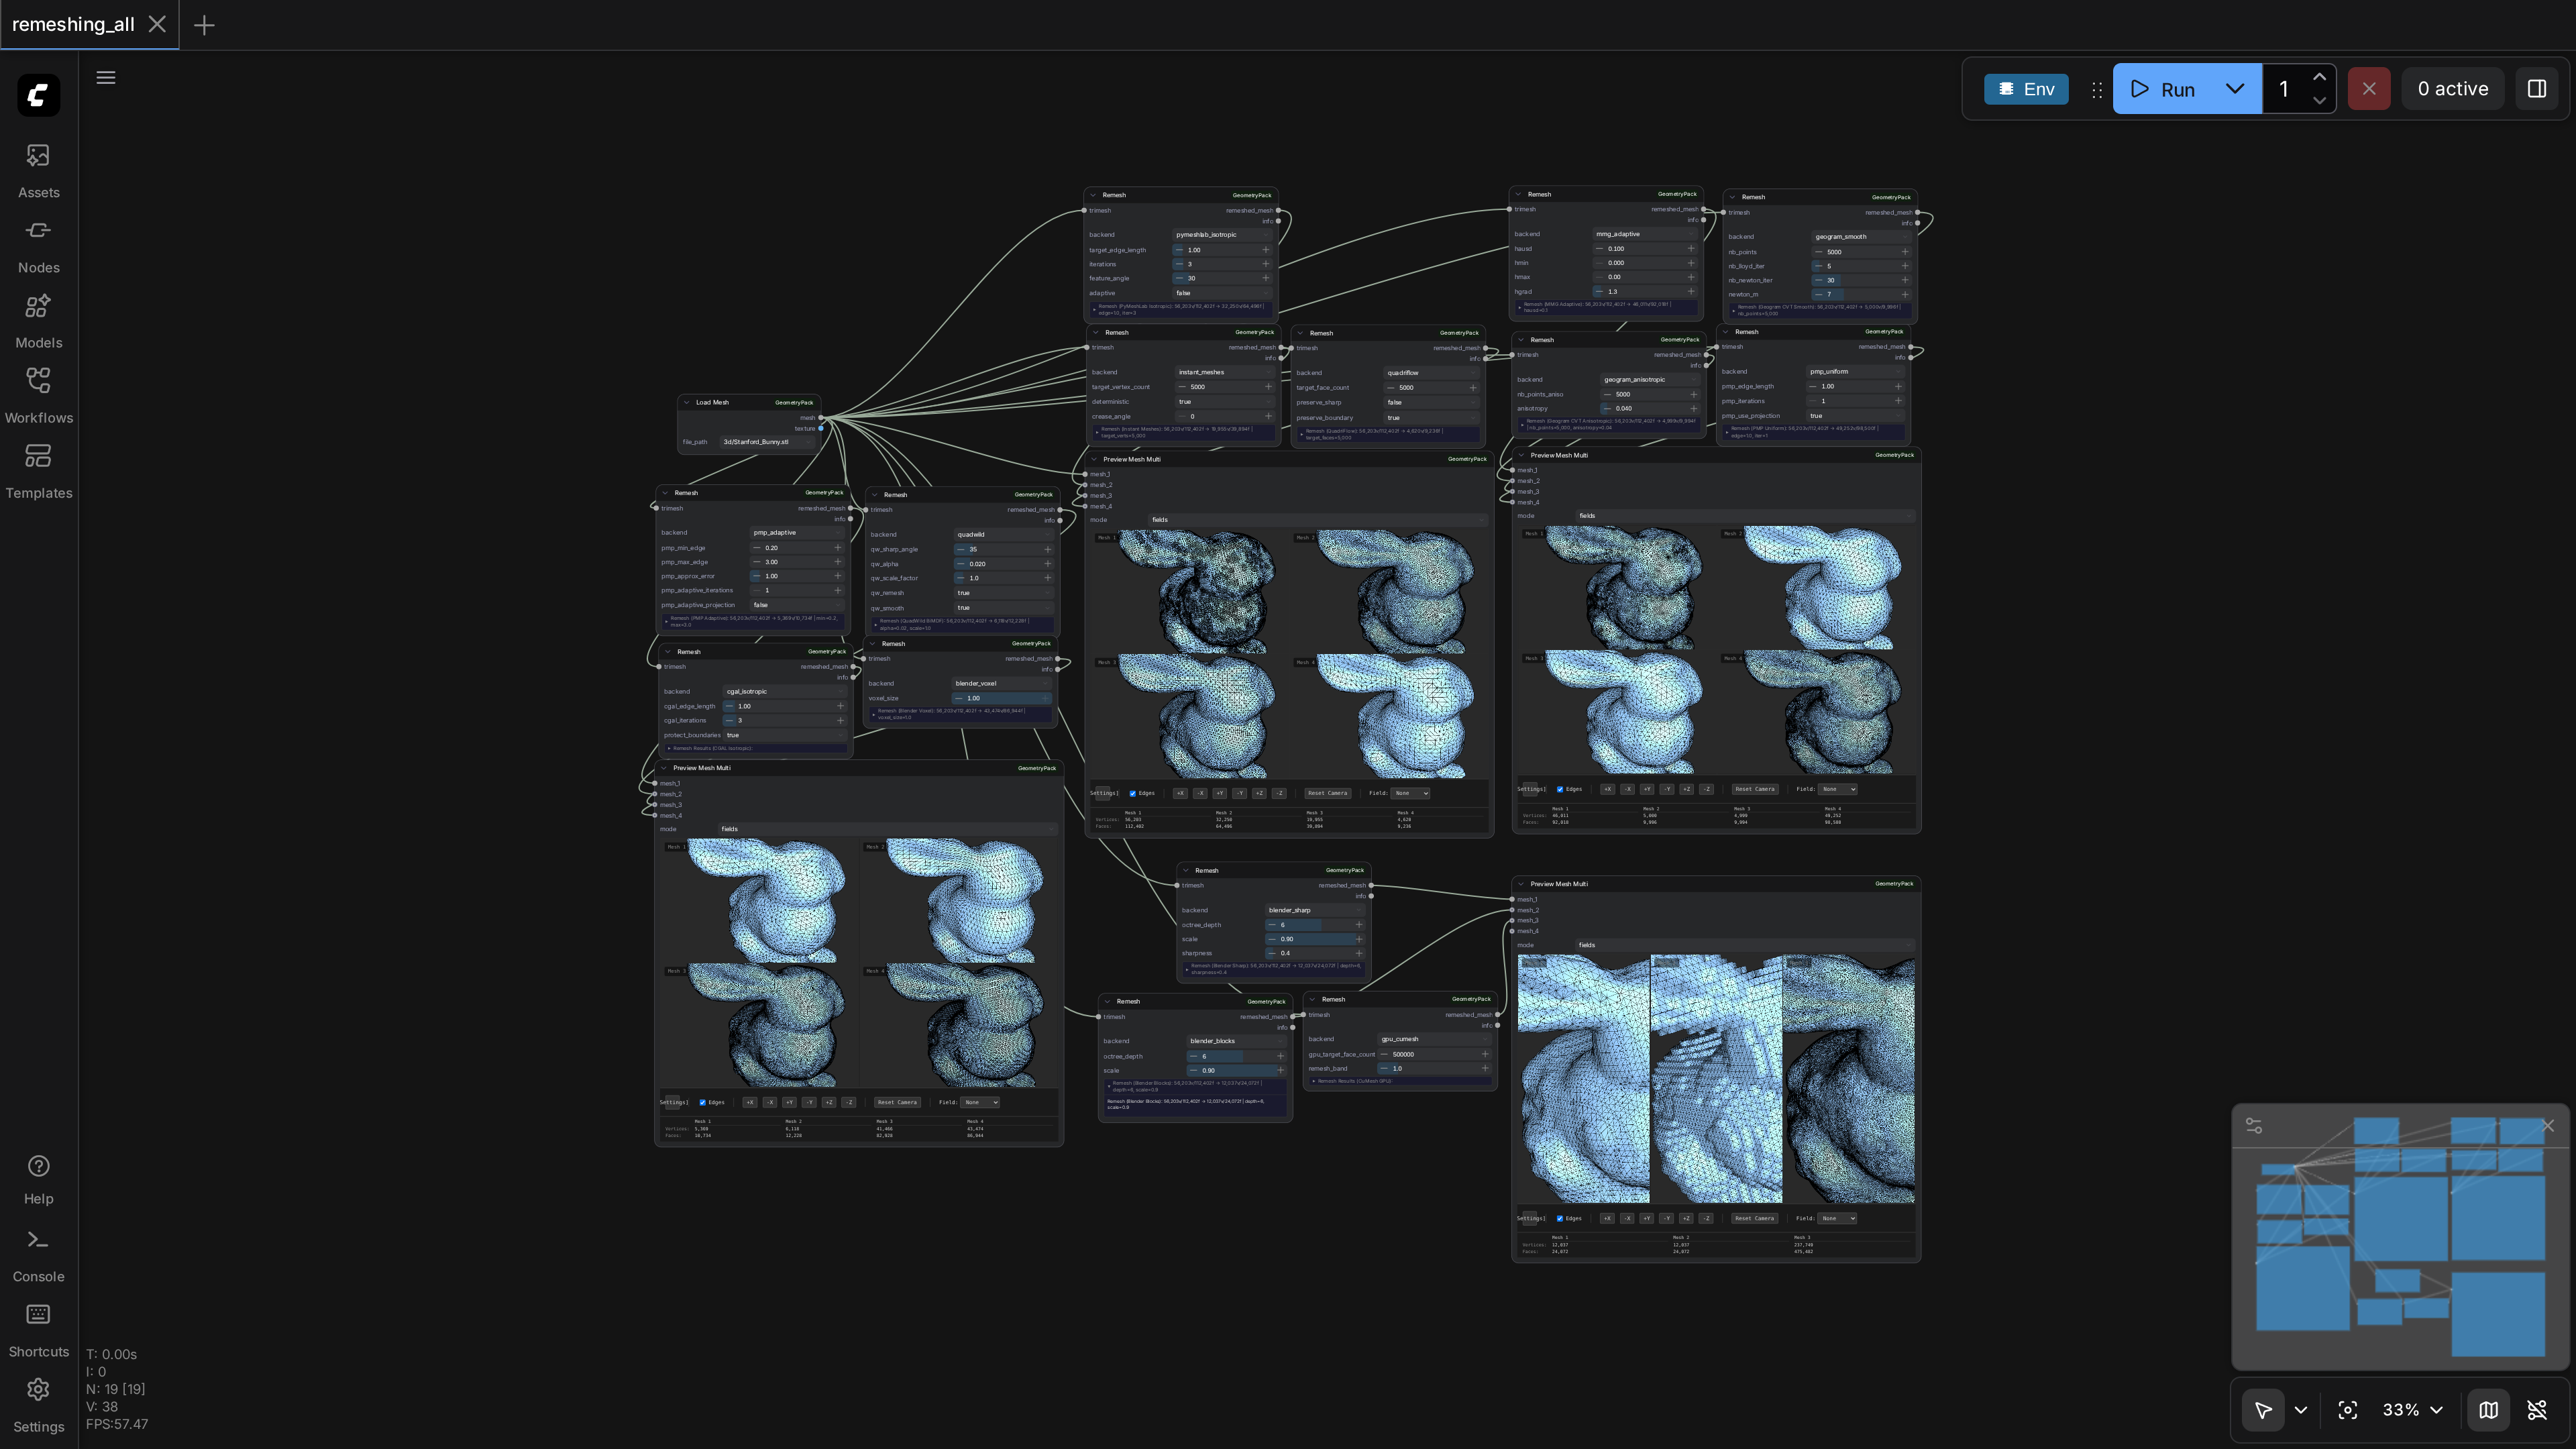The image size is (2576, 1449).
Task: Change mmg_adaptive backend dropdown
Action: [x=1644, y=234]
